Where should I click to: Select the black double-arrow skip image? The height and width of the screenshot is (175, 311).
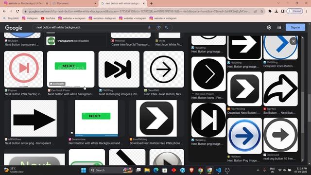coord(119,69)
